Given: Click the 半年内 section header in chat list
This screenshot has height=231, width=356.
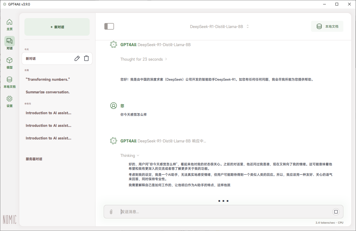Looking at the screenshot, I should click(x=28, y=104).
